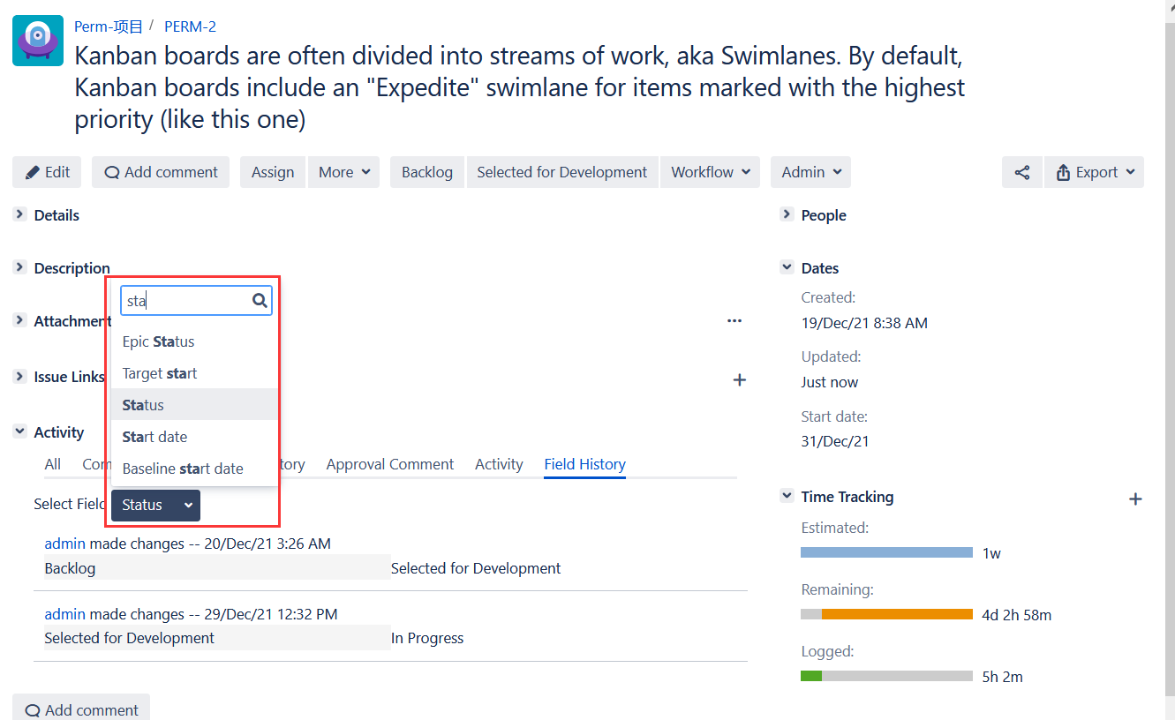Click top Add comment button
Image resolution: width=1175 pixels, height=720 pixels.
(x=161, y=172)
